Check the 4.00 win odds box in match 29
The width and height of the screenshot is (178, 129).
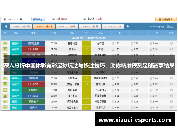pos(113,84)
